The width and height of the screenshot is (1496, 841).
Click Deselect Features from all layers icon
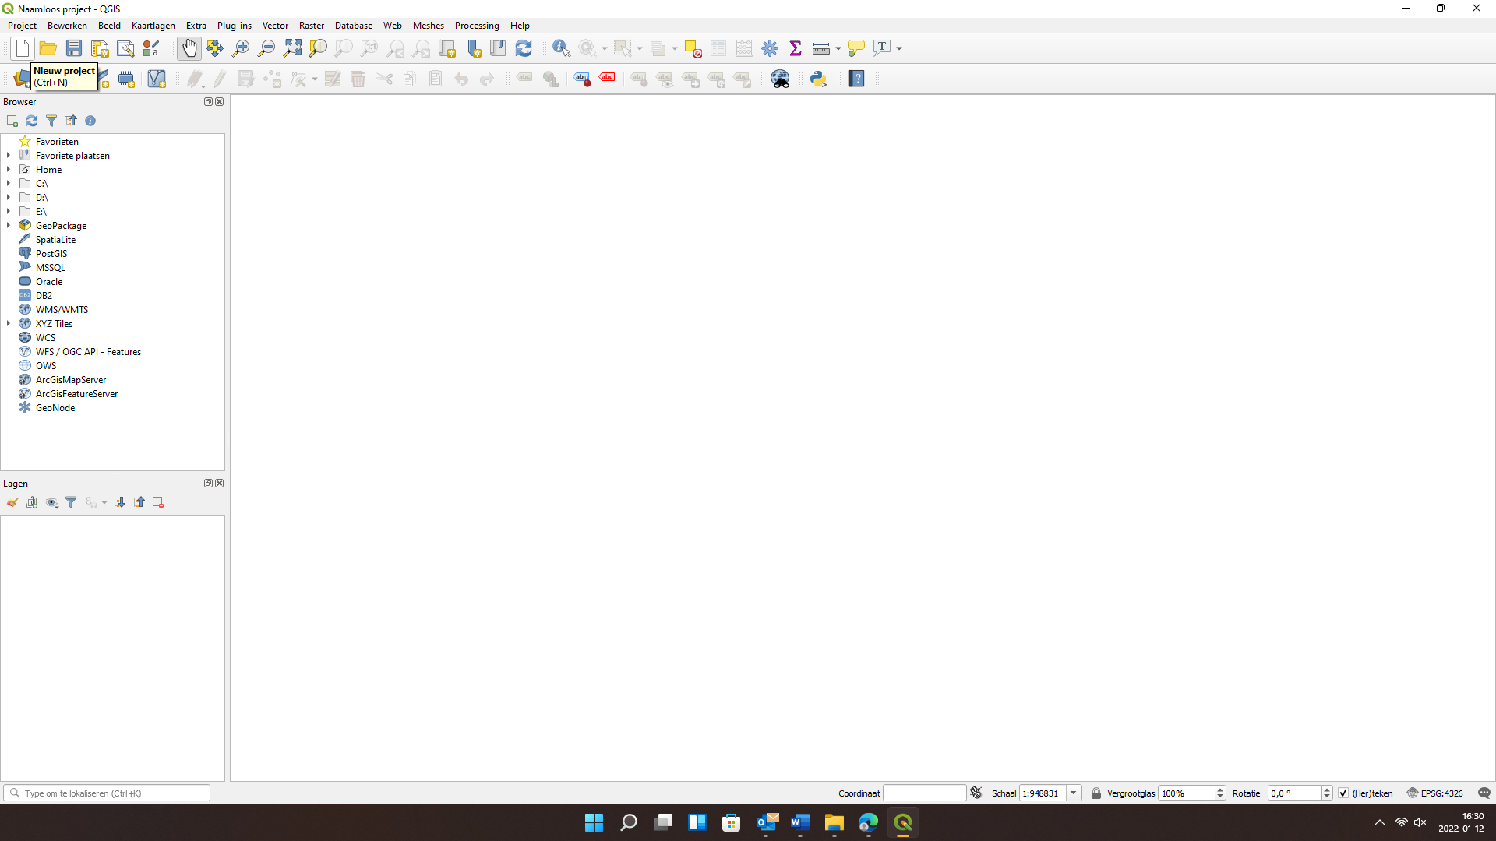click(x=693, y=48)
